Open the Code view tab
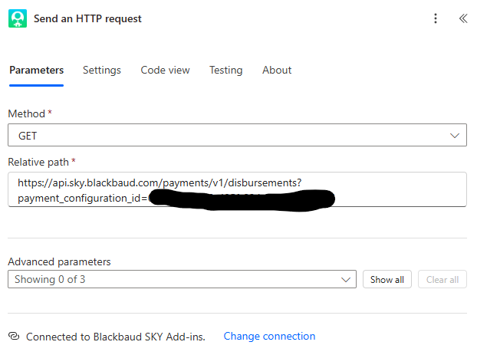 tap(165, 71)
